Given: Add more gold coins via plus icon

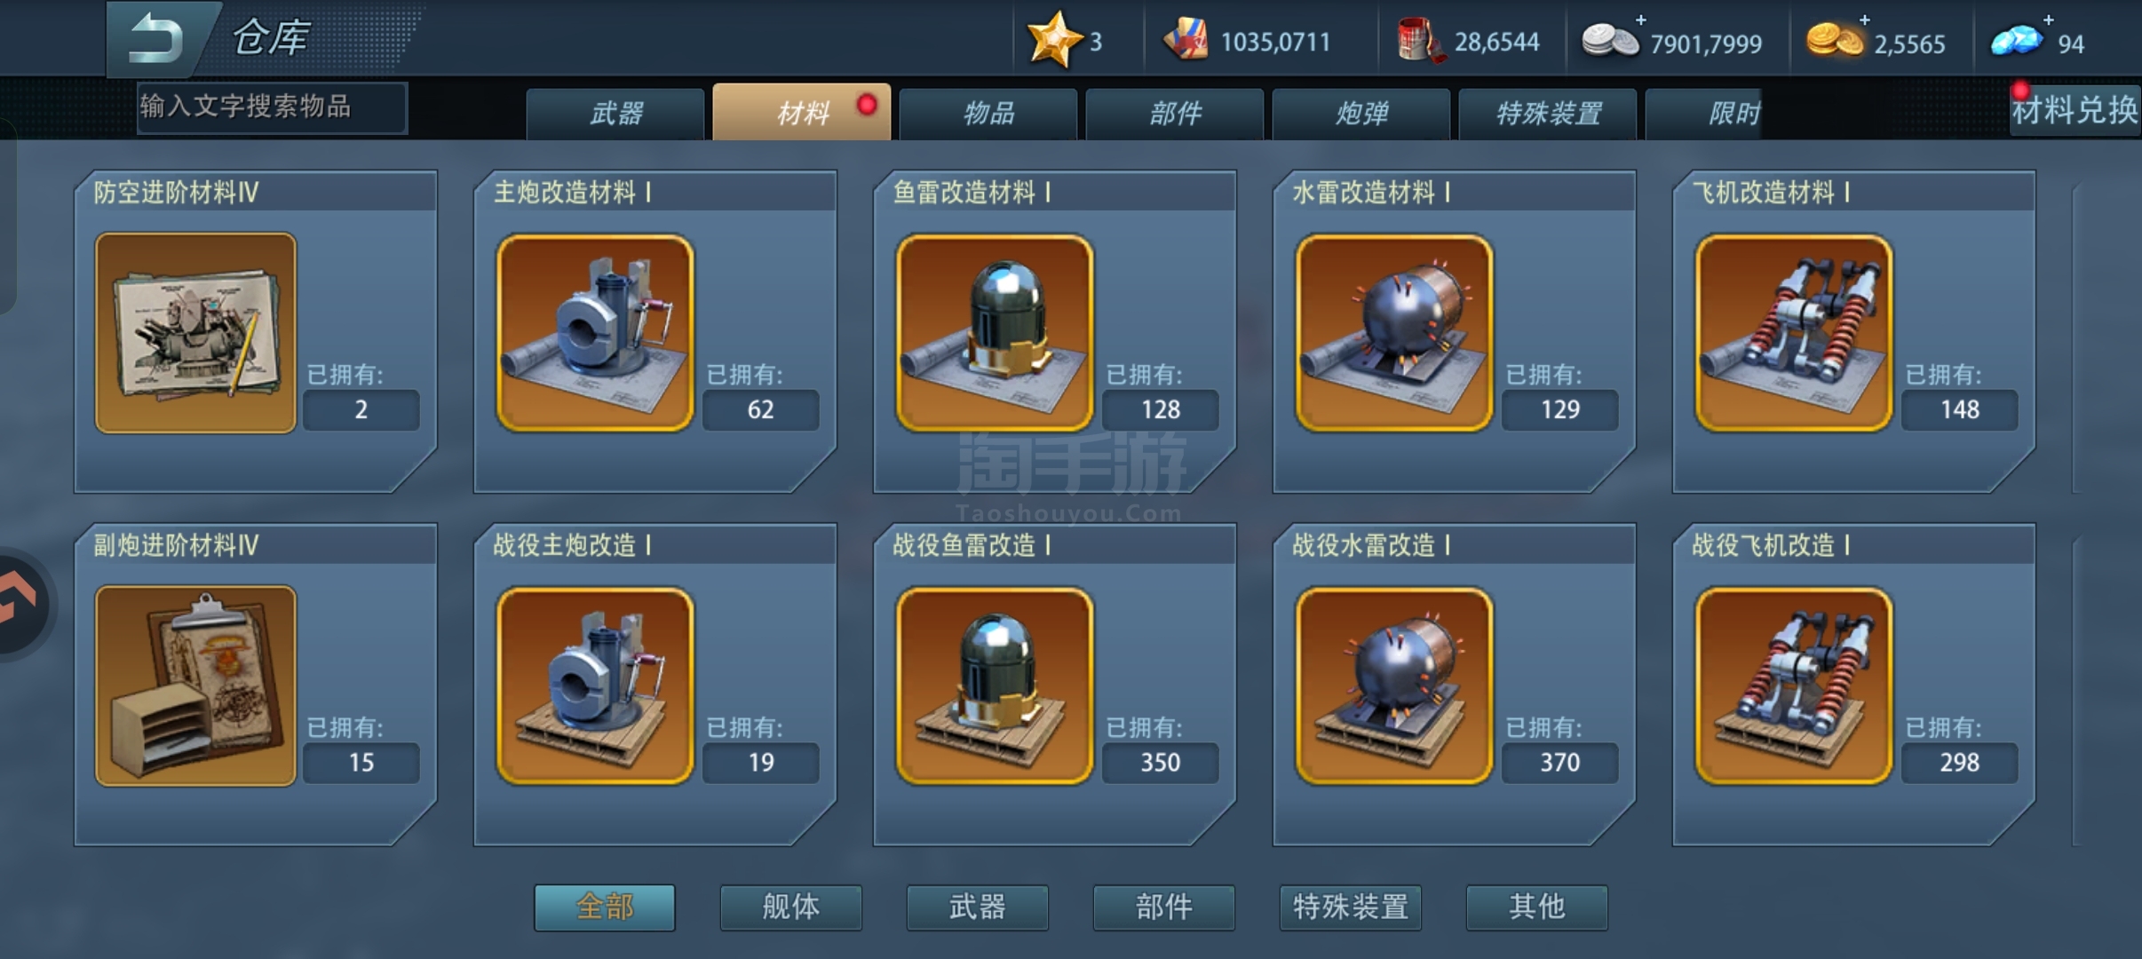Looking at the screenshot, I should (x=1864, y=20).
